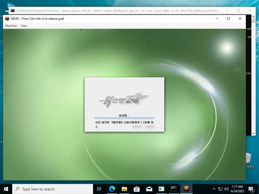This screenshot has height=194, width=259.
Task: Click the cmd.exe window title bar icon
Action: tap(13, 11)
